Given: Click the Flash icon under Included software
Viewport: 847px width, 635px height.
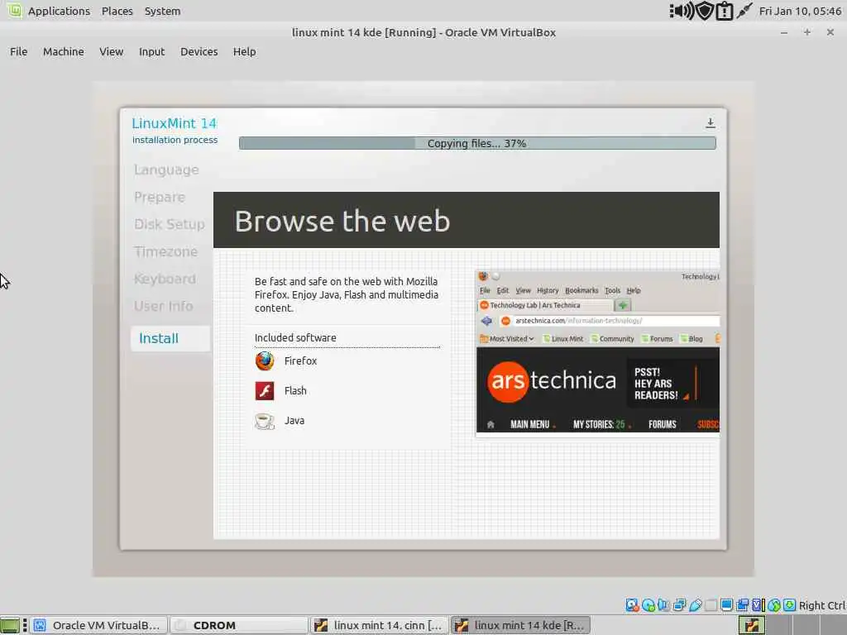Looking at the screenshot, I should pos(265,390).
